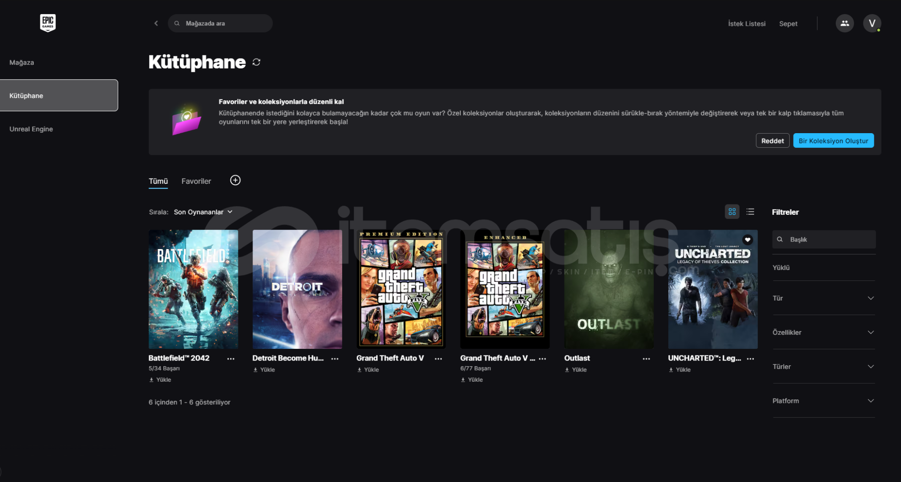Open the GTA V Enhanced cover
This screenshot has width=901, height=482.
point(505,289)
